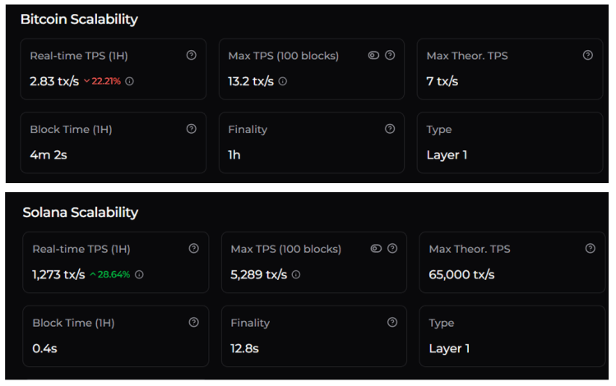Viewport: 616px width, 386px height.
Task: Click the Solana Block Time help icon
Action: click(x=193, y=323)
